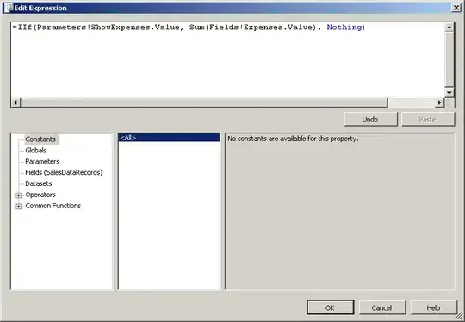465x322 pixels.
Task: Click the horizontal scrollbar's right arrow
Action: (x=440, y=102)
